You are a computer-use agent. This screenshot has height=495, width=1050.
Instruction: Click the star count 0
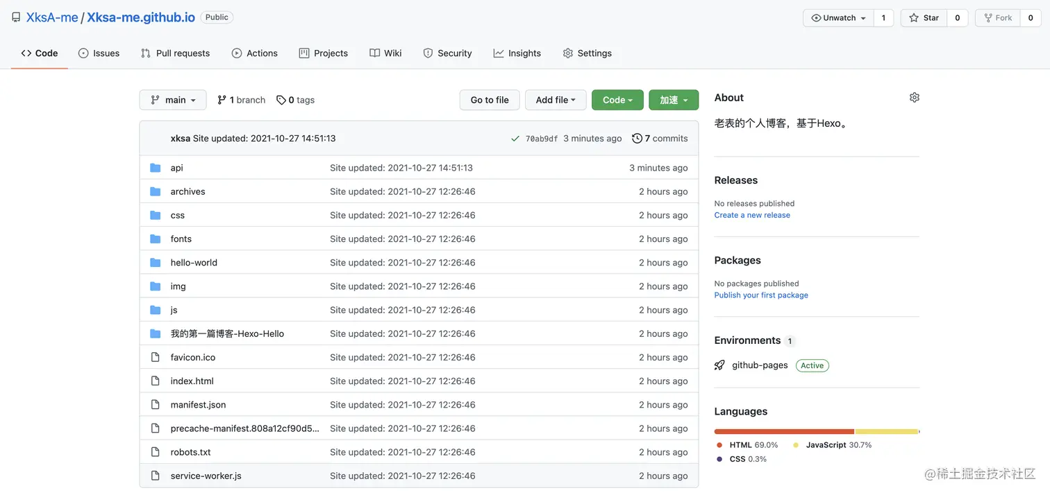pos(957,18)
